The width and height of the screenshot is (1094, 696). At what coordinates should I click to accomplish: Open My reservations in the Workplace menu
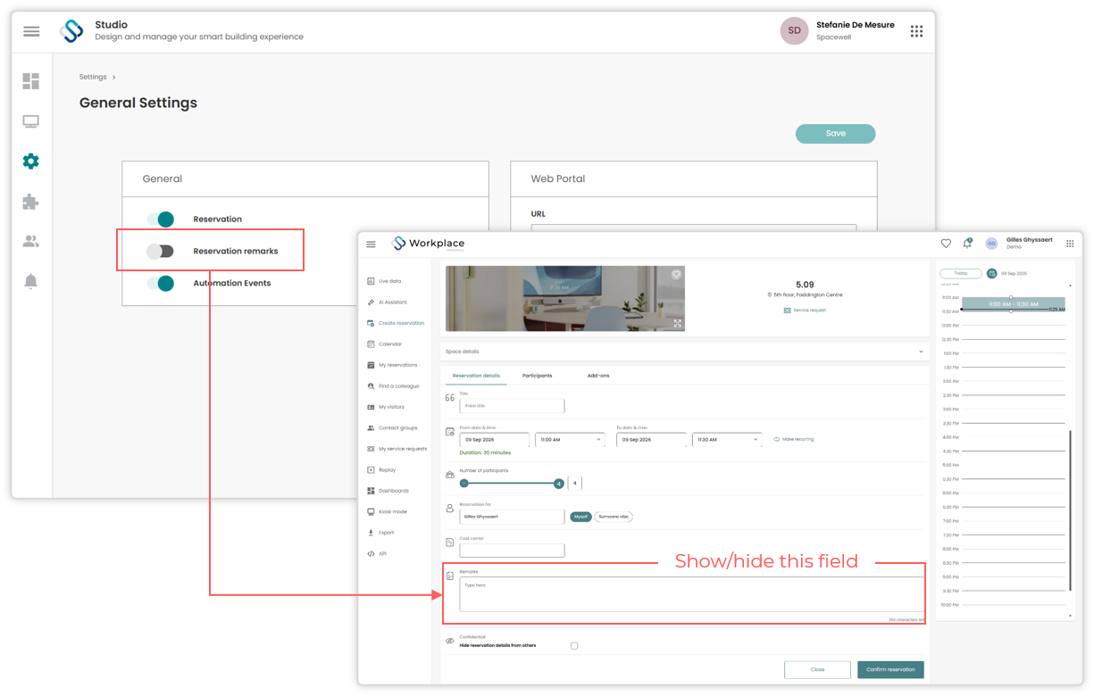click(392, 365)
